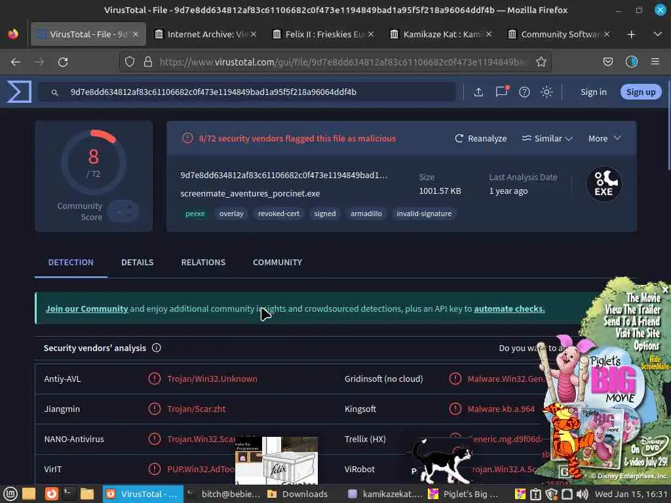Open a new browser tab

coord(631,34)
